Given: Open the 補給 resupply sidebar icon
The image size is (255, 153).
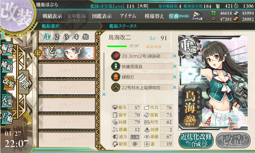Looking at the screenshot, I should tap(7, 66).
